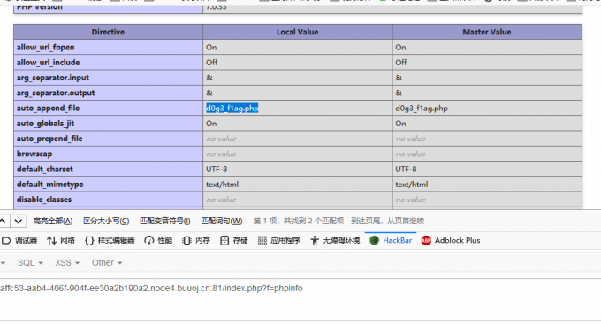This screenshot has height=324, width=601.
Task: Go to previous find match arrow
Action: coord(4,221)
